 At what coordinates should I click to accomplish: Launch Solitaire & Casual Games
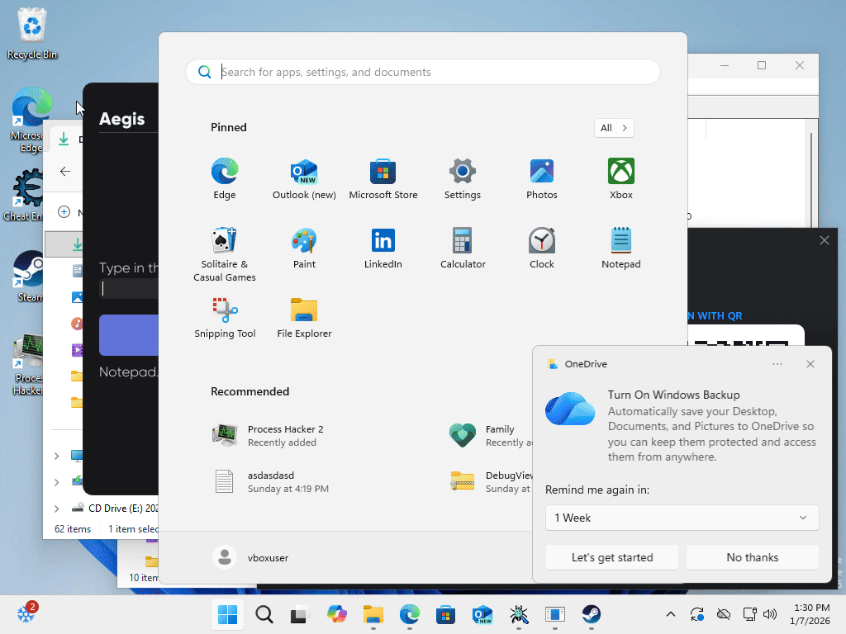pyautogui.click(x=225, y=254)
